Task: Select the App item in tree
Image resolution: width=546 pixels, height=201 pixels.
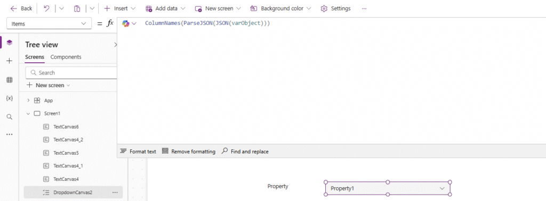Action: [49, 100]
